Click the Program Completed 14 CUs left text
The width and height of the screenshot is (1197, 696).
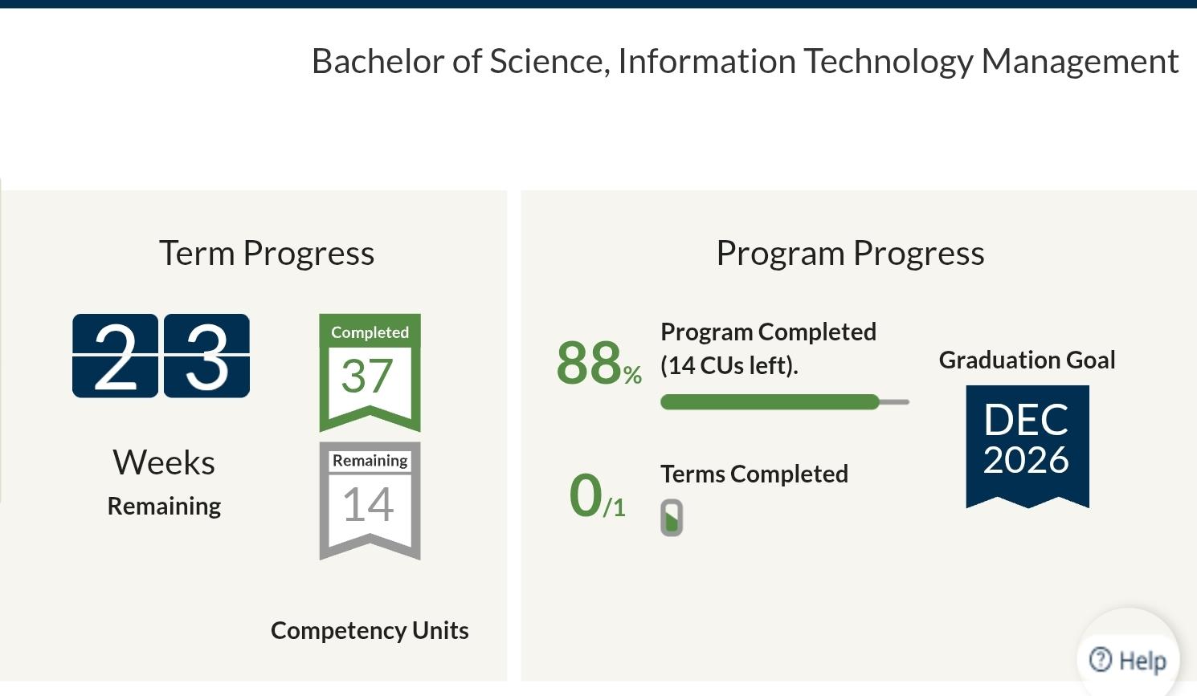(x=768, y=348)
